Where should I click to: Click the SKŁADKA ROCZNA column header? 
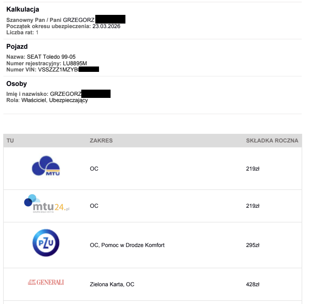[272, 141]
